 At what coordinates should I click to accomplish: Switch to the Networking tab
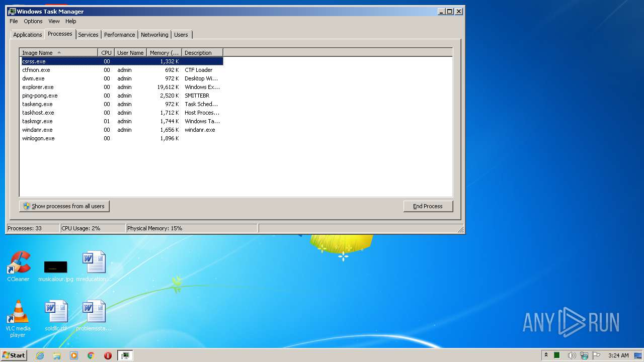pos(154,35)
